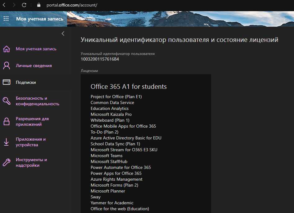Click School Data Sync (Plan 1)
294x213 pixels.
pyautogui.click(x=115, y=144)
